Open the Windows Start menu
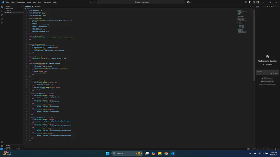This screenshot has width=280, height=157. [x=108, y=154]
